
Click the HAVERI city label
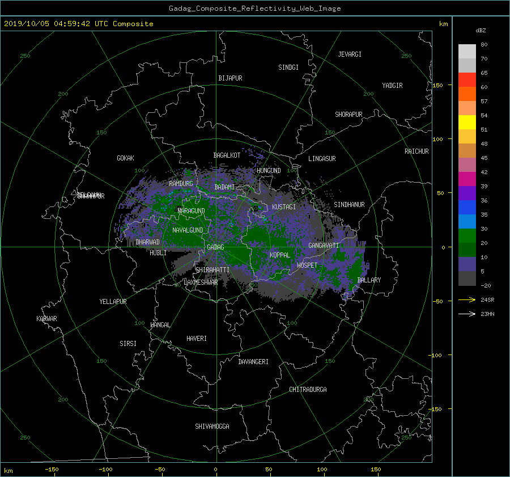pyautogui.click(x=197, y=339)
